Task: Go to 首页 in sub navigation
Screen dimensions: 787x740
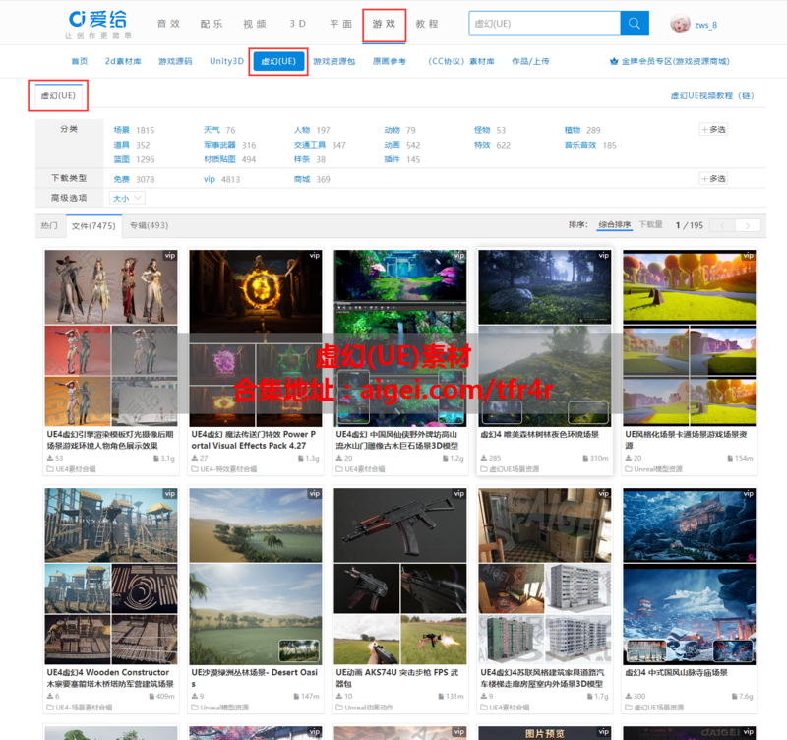Action: pos(80,61)
